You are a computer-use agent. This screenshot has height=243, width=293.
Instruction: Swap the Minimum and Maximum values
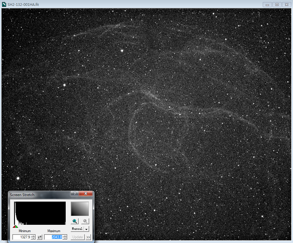point(40,237)
